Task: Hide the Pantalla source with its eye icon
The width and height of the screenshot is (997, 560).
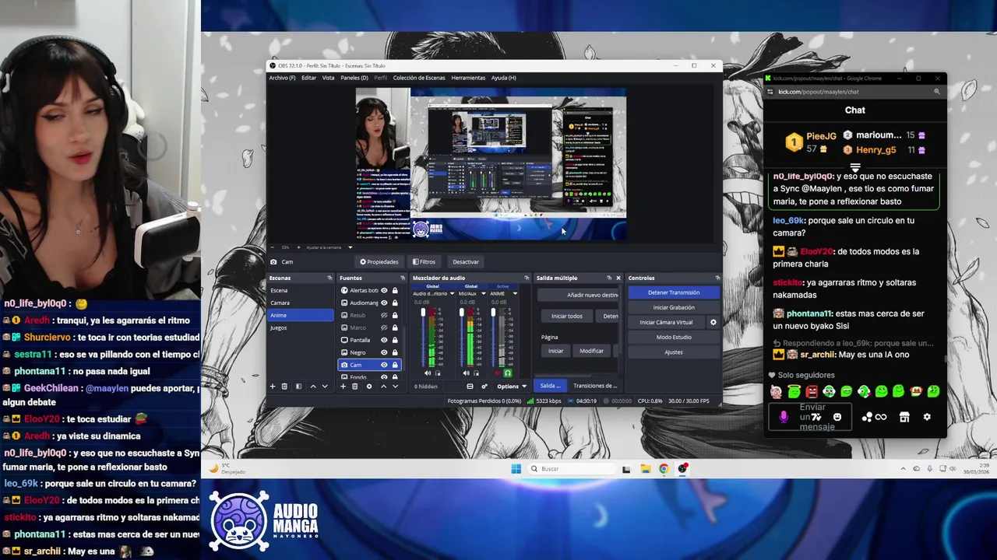Action: 384,340
